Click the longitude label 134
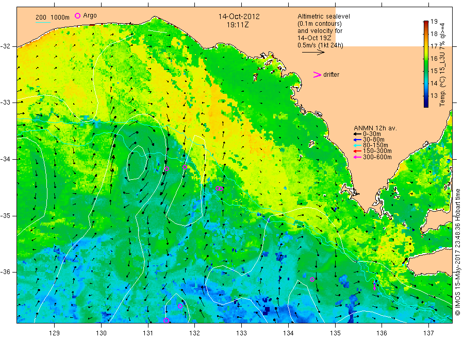The image size is (464, 340). pyautogui.click(x=288, y=333)
